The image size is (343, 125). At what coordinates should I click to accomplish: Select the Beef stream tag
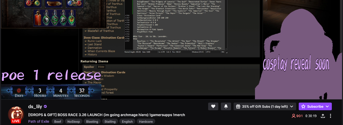point(58,121)
